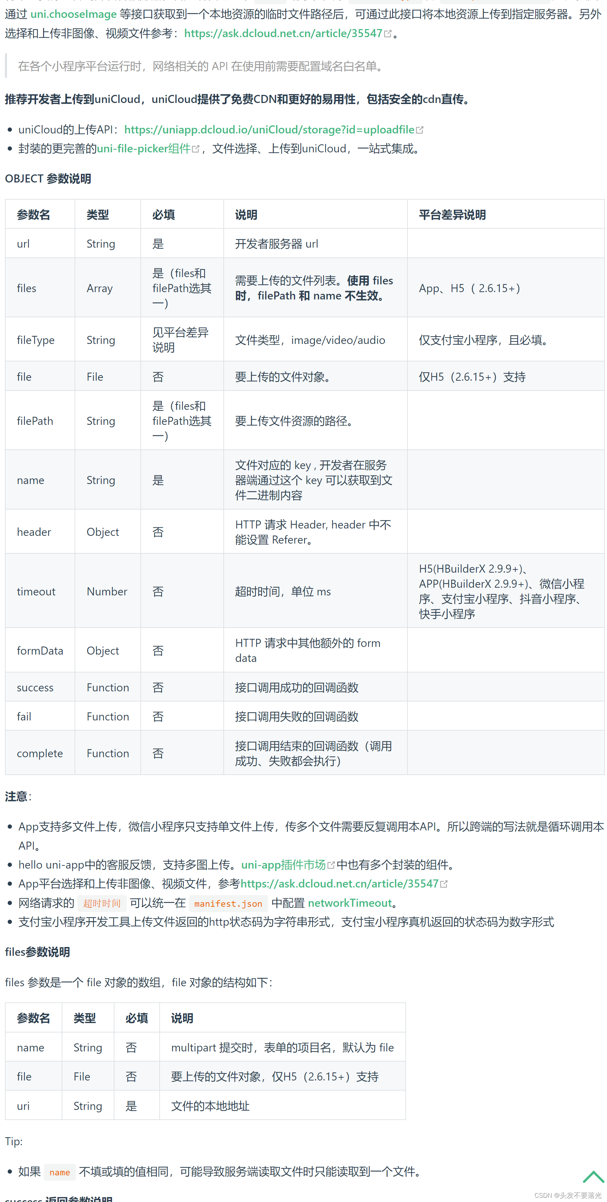Click the files参数说明 heading
607x1202 pixels.
click(x=37, y=952)
